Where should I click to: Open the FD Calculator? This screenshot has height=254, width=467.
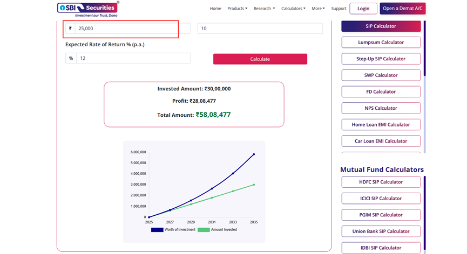381,91
